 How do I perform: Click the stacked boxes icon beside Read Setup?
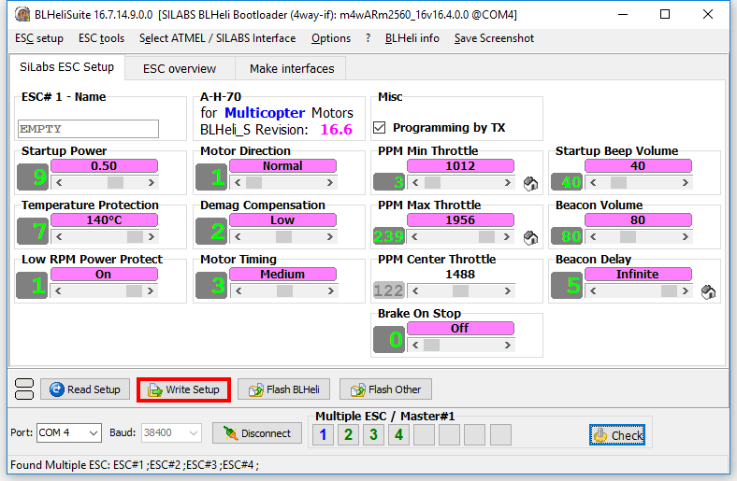pos(24,389)
